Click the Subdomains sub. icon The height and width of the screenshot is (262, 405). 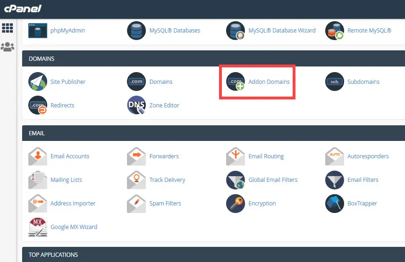tap(335, 82)
